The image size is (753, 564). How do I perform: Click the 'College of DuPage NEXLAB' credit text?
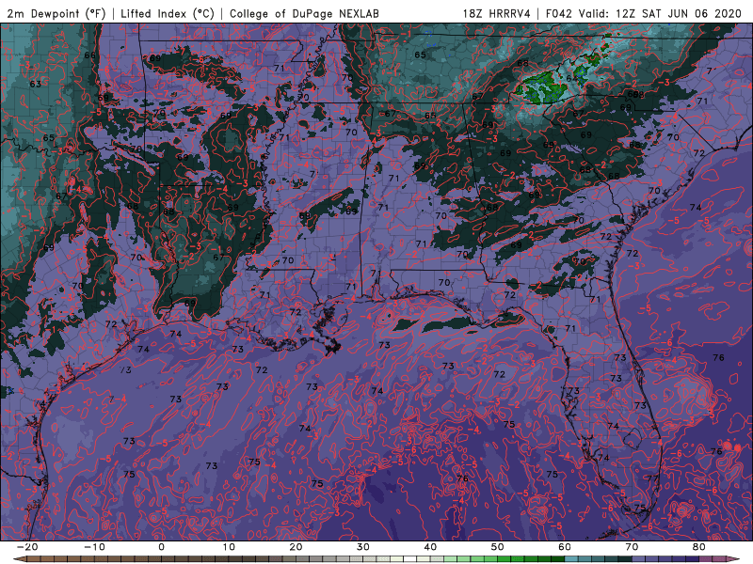(x=304, y=13)
